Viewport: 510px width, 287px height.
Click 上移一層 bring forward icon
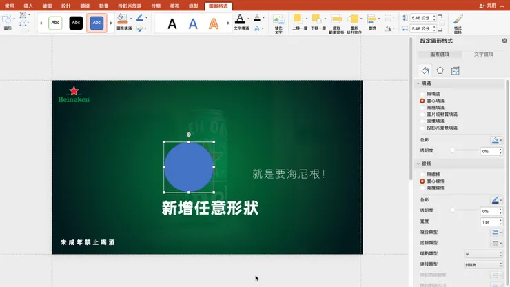click(298, 18)
